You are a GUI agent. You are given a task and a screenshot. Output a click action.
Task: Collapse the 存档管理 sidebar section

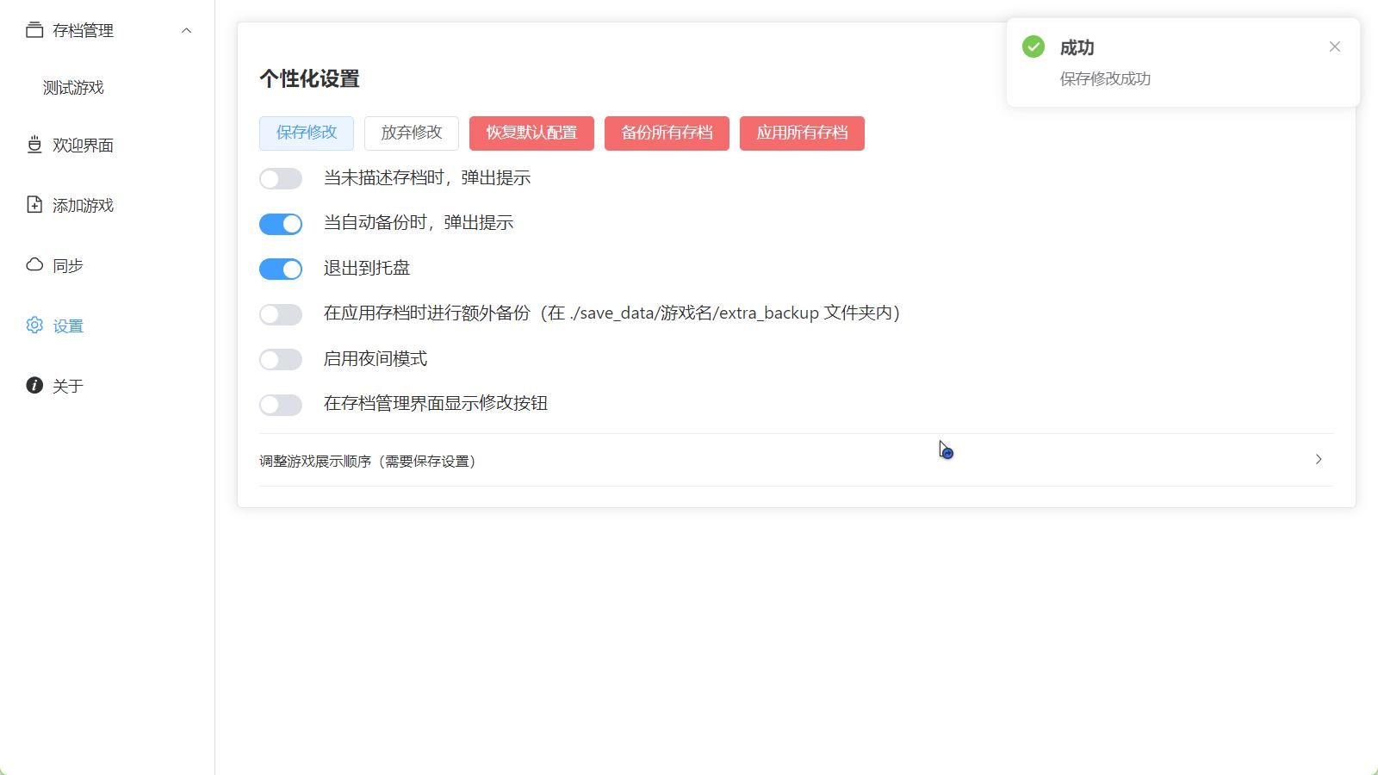coord(185,30)
